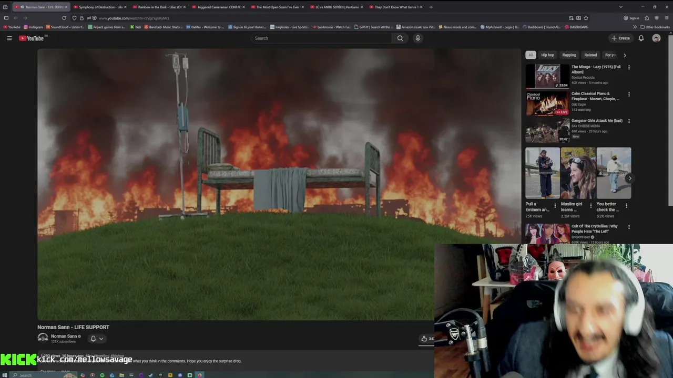Show more bookmarks chevron
This screenshot has height=378, width=673.
coord(635,27)
